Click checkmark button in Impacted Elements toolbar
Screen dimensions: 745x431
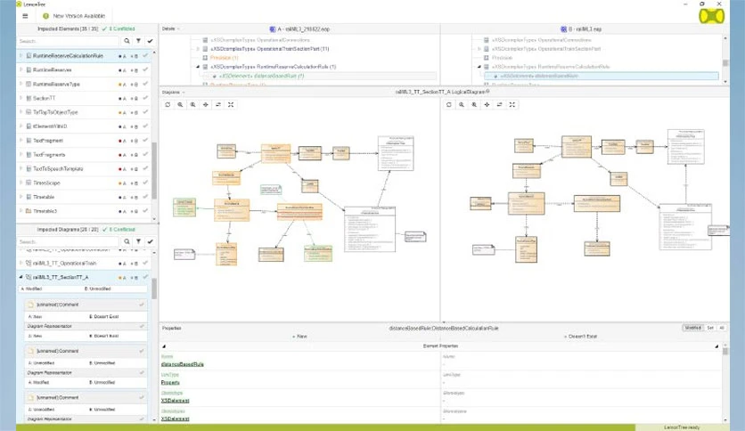150,41
